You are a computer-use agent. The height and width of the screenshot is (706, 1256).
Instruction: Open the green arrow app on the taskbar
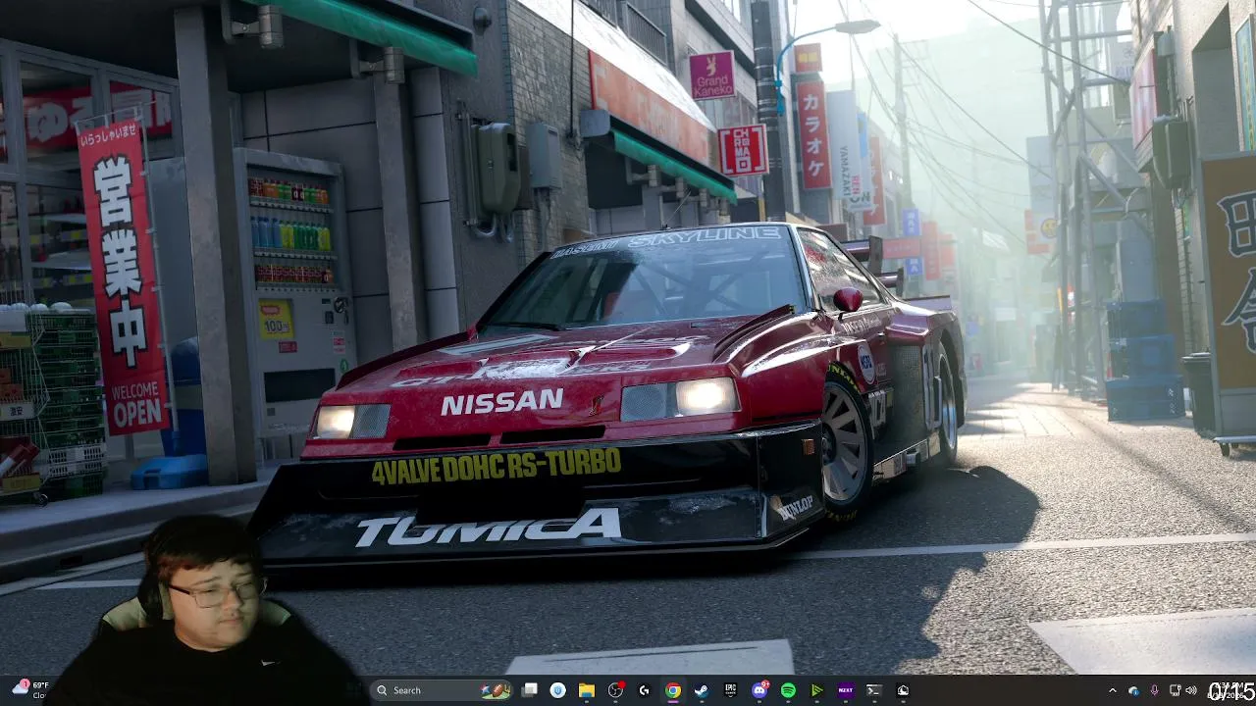coord(816,690)
